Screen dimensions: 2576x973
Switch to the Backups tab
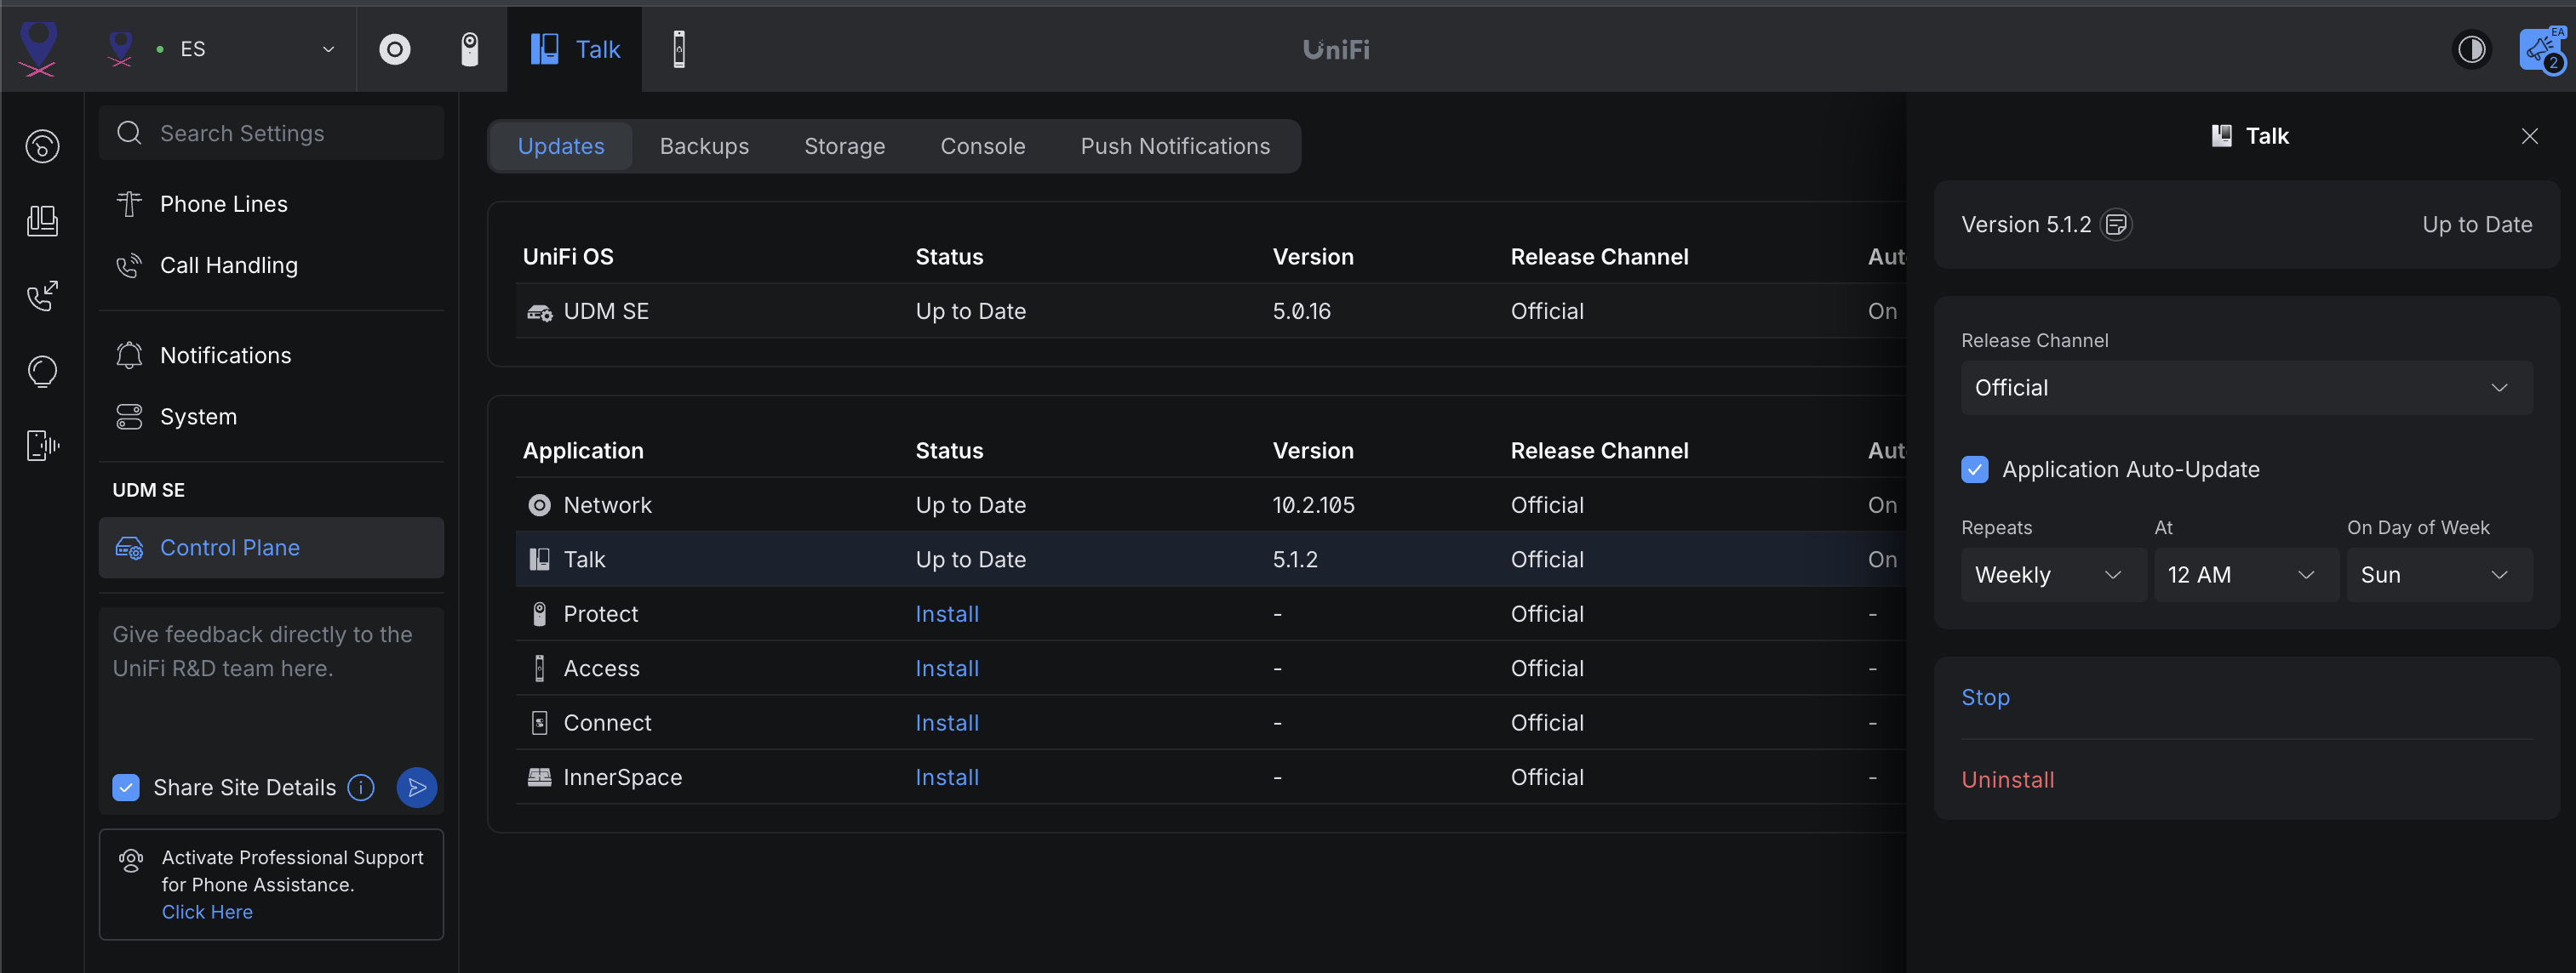point(704,145)
